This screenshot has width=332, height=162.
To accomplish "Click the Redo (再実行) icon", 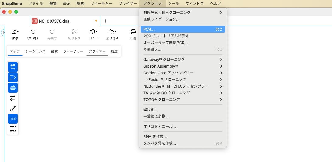I will (52, 32).
